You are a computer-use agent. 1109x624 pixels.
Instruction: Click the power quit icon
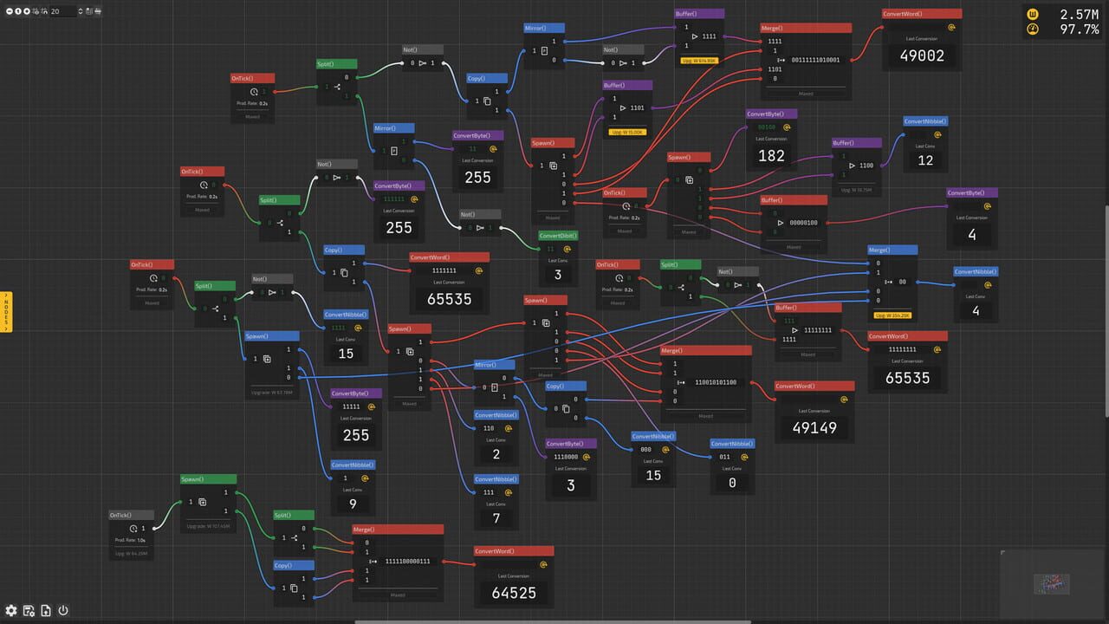click(x=63, y=611)
